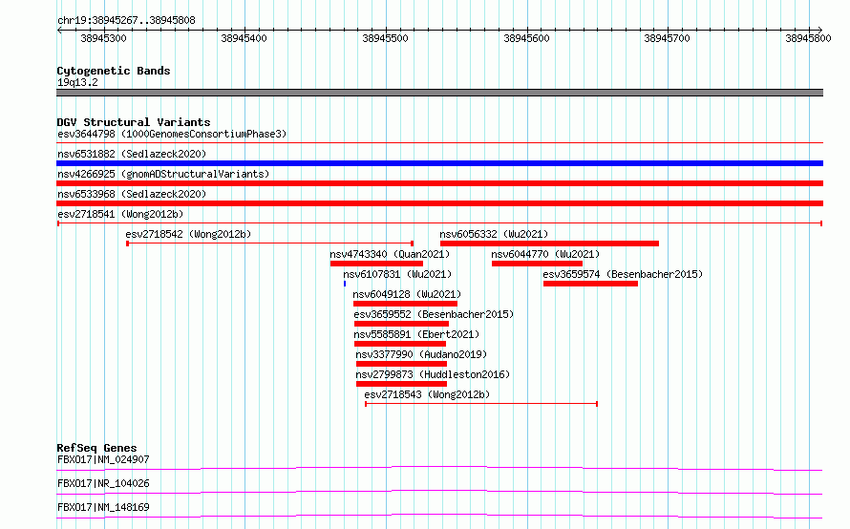Select the red nsv6049128 variant bar

tap(406, 304)
